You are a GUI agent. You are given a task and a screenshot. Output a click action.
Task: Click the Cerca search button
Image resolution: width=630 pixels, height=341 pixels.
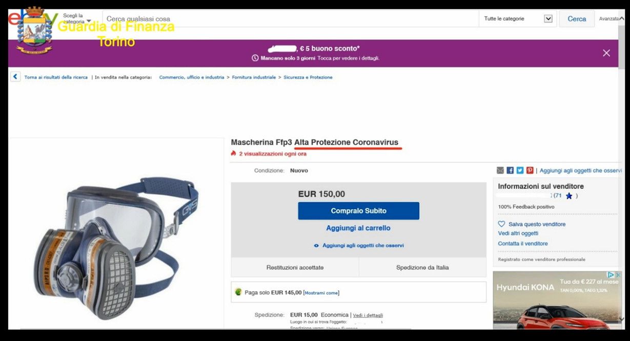click(577, 19)
